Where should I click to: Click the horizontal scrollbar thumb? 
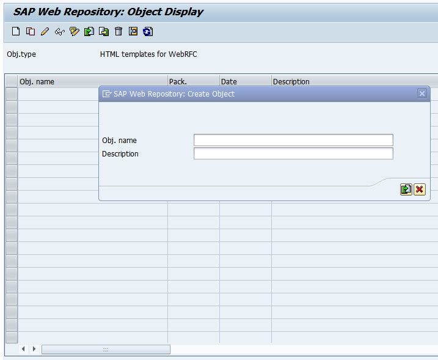click(x=106, y=350)
